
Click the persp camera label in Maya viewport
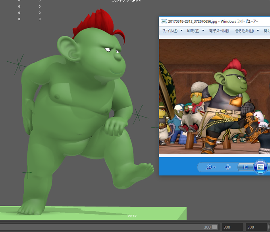(x=132, y=216)
